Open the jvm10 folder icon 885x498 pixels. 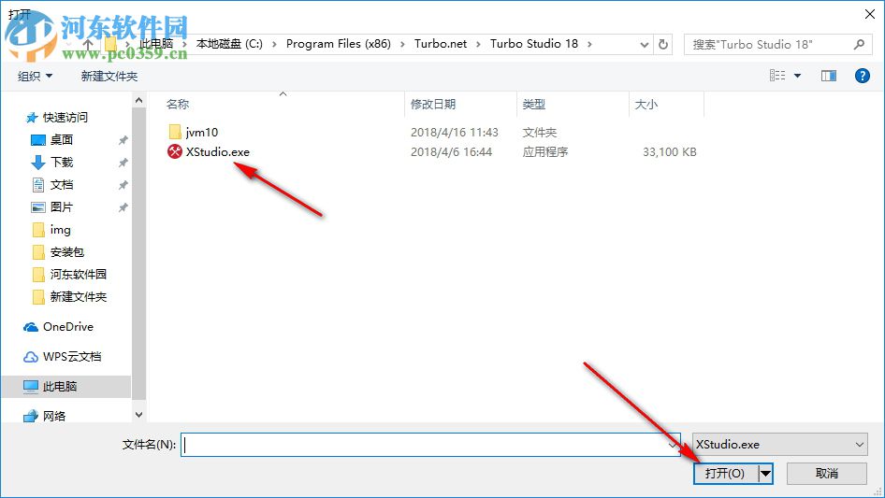(175, 132)
